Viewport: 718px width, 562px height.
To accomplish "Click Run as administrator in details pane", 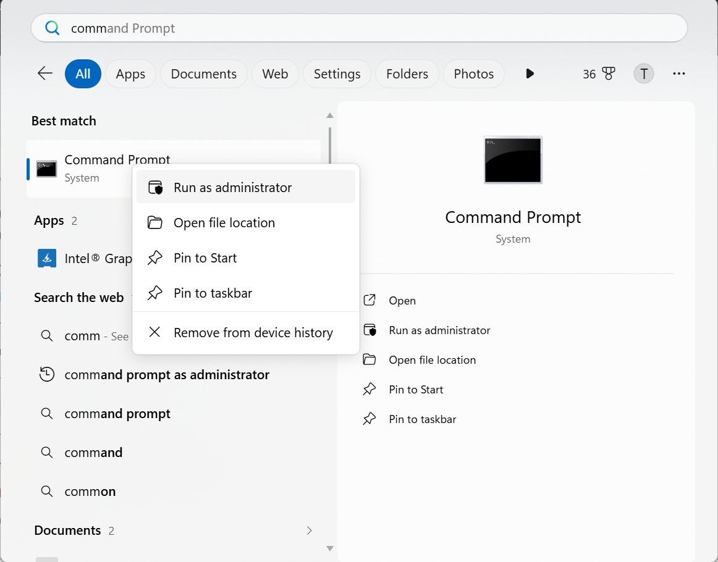I will (439, 330).
